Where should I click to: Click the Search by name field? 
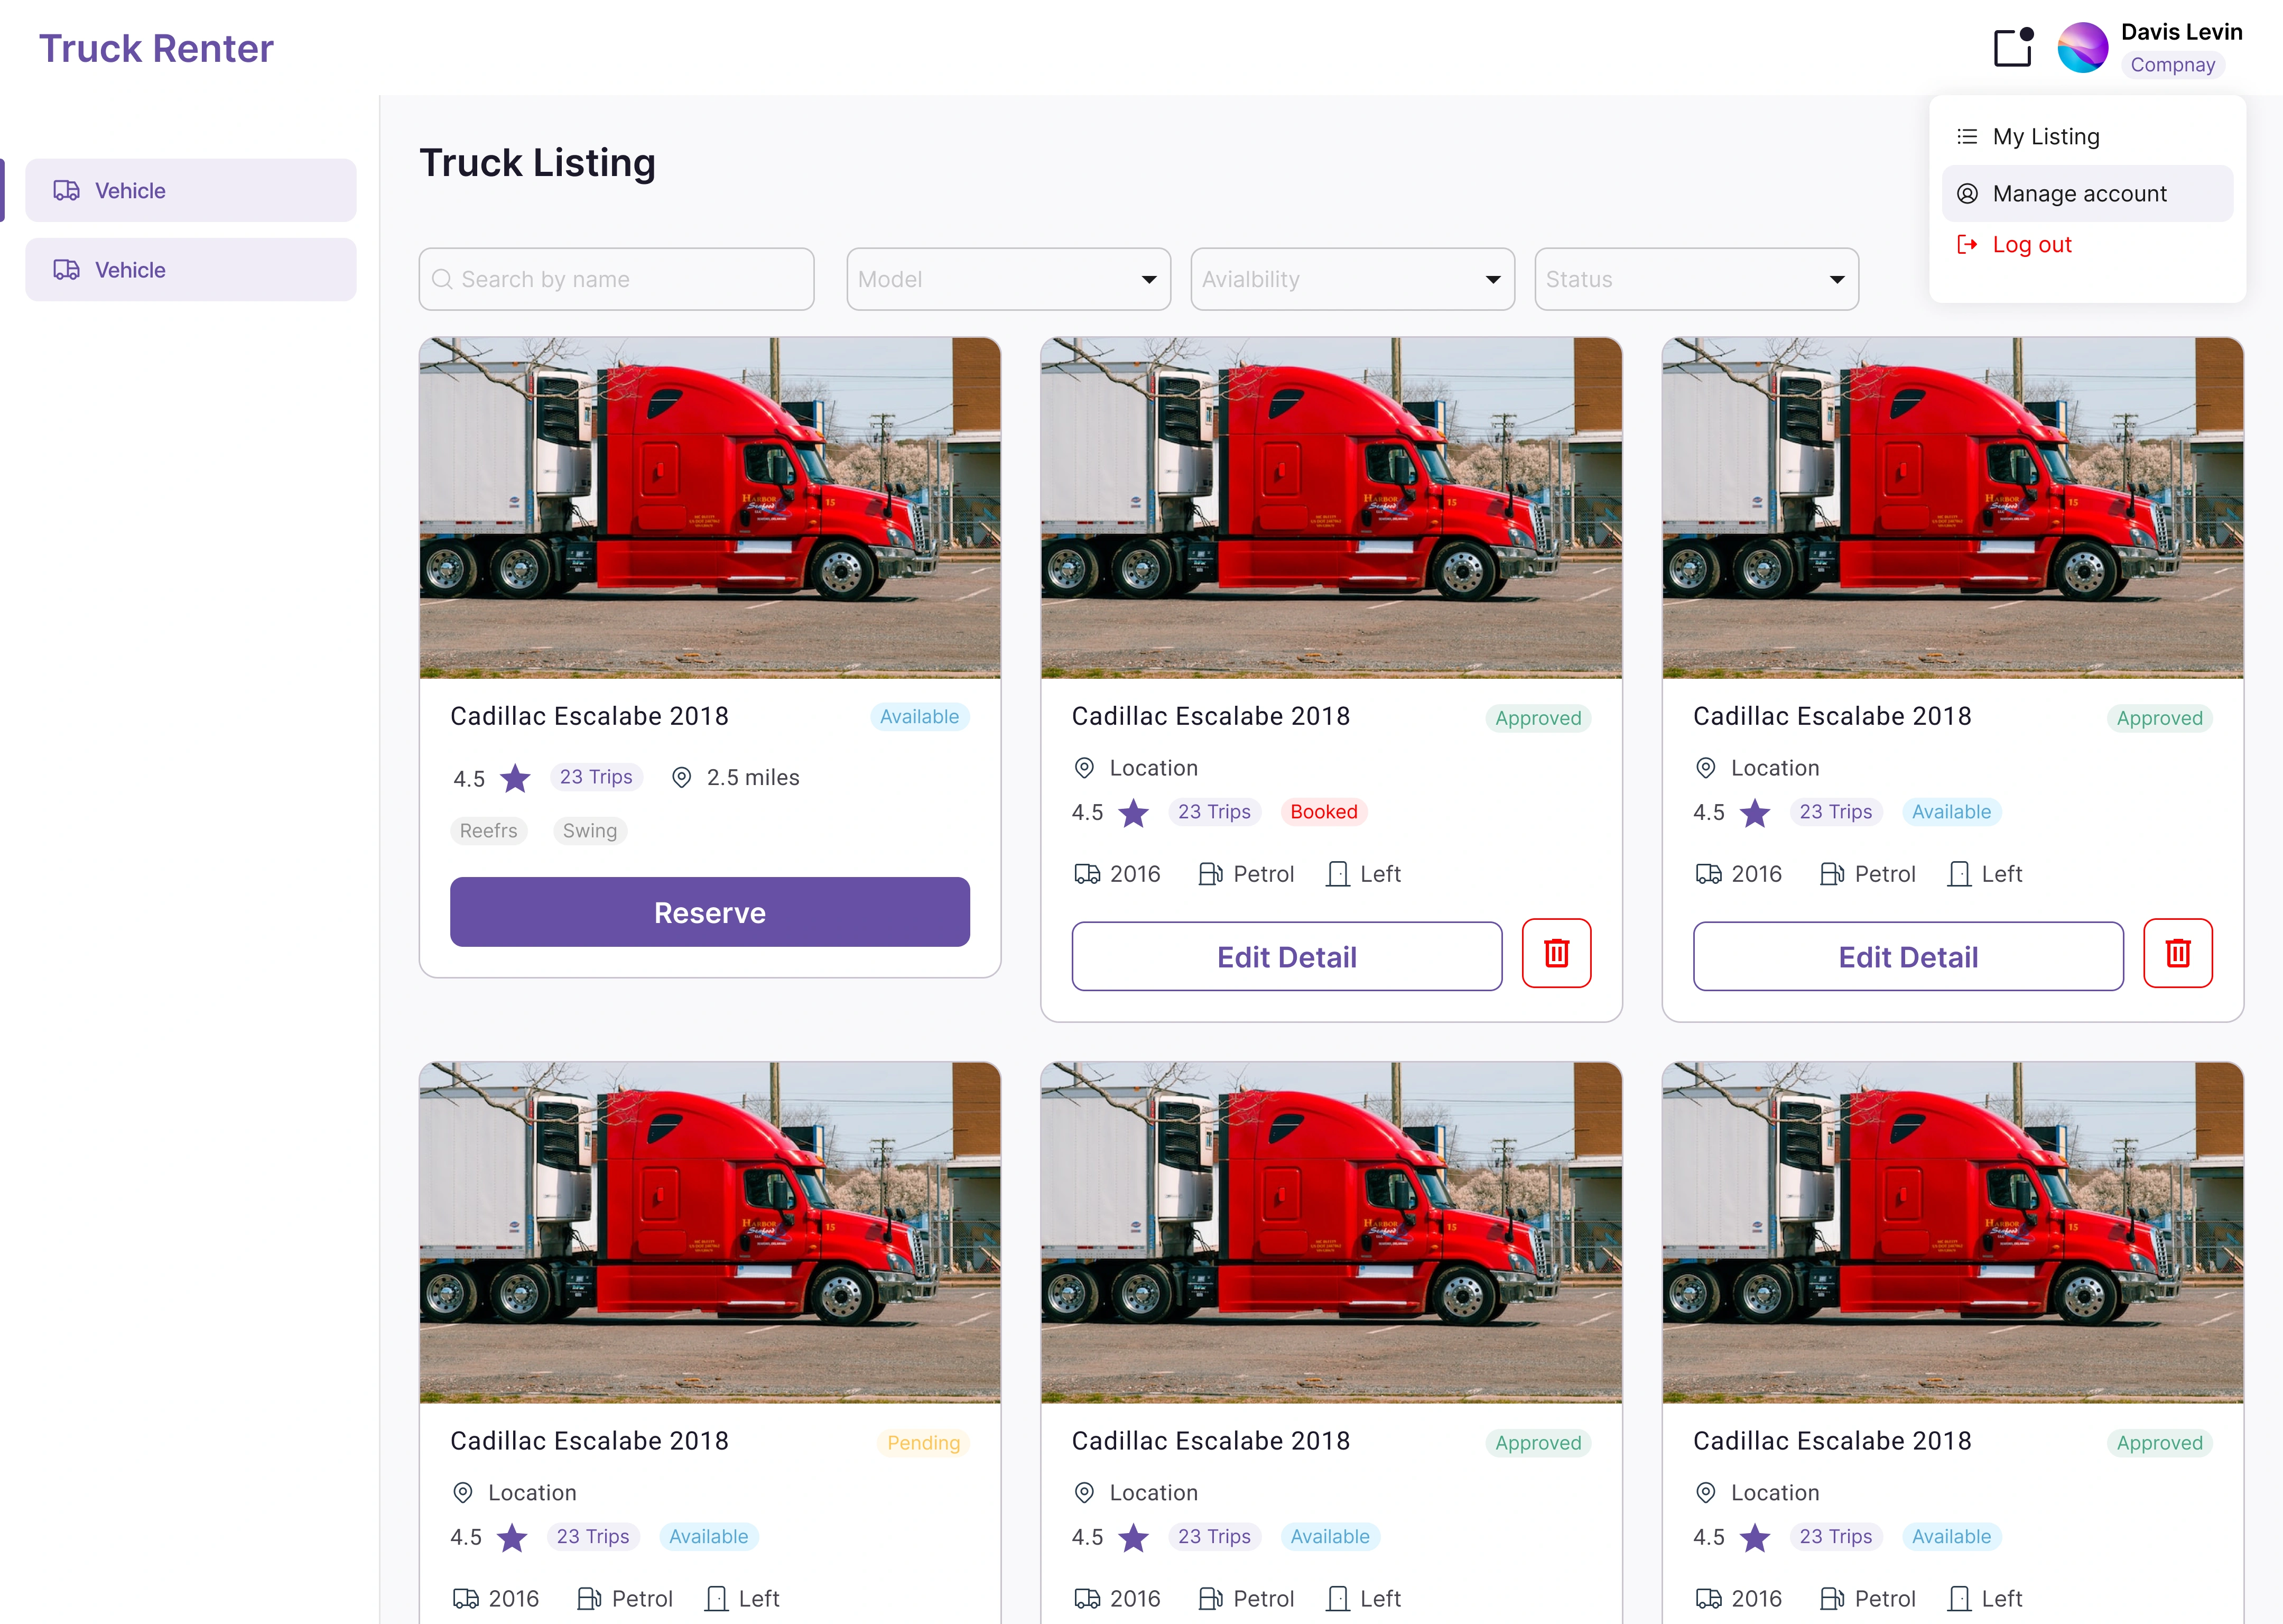(x=616, y=279)
